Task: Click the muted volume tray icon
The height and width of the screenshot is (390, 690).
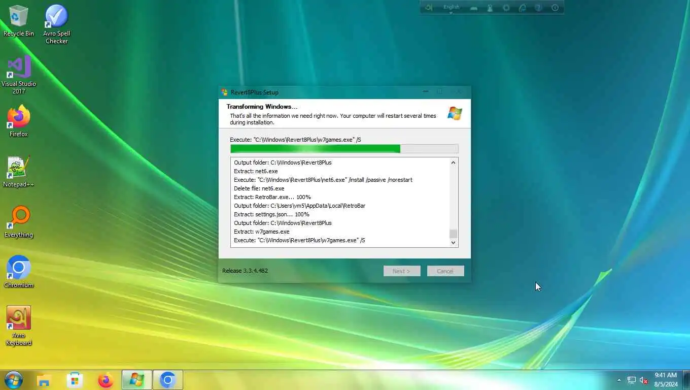Action: (644, 380)
